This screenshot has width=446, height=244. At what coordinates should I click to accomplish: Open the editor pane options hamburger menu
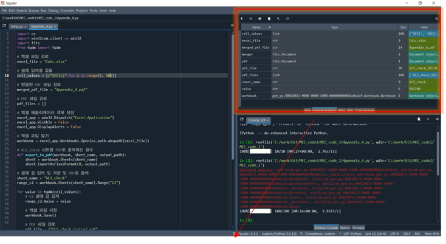point(232,26)
